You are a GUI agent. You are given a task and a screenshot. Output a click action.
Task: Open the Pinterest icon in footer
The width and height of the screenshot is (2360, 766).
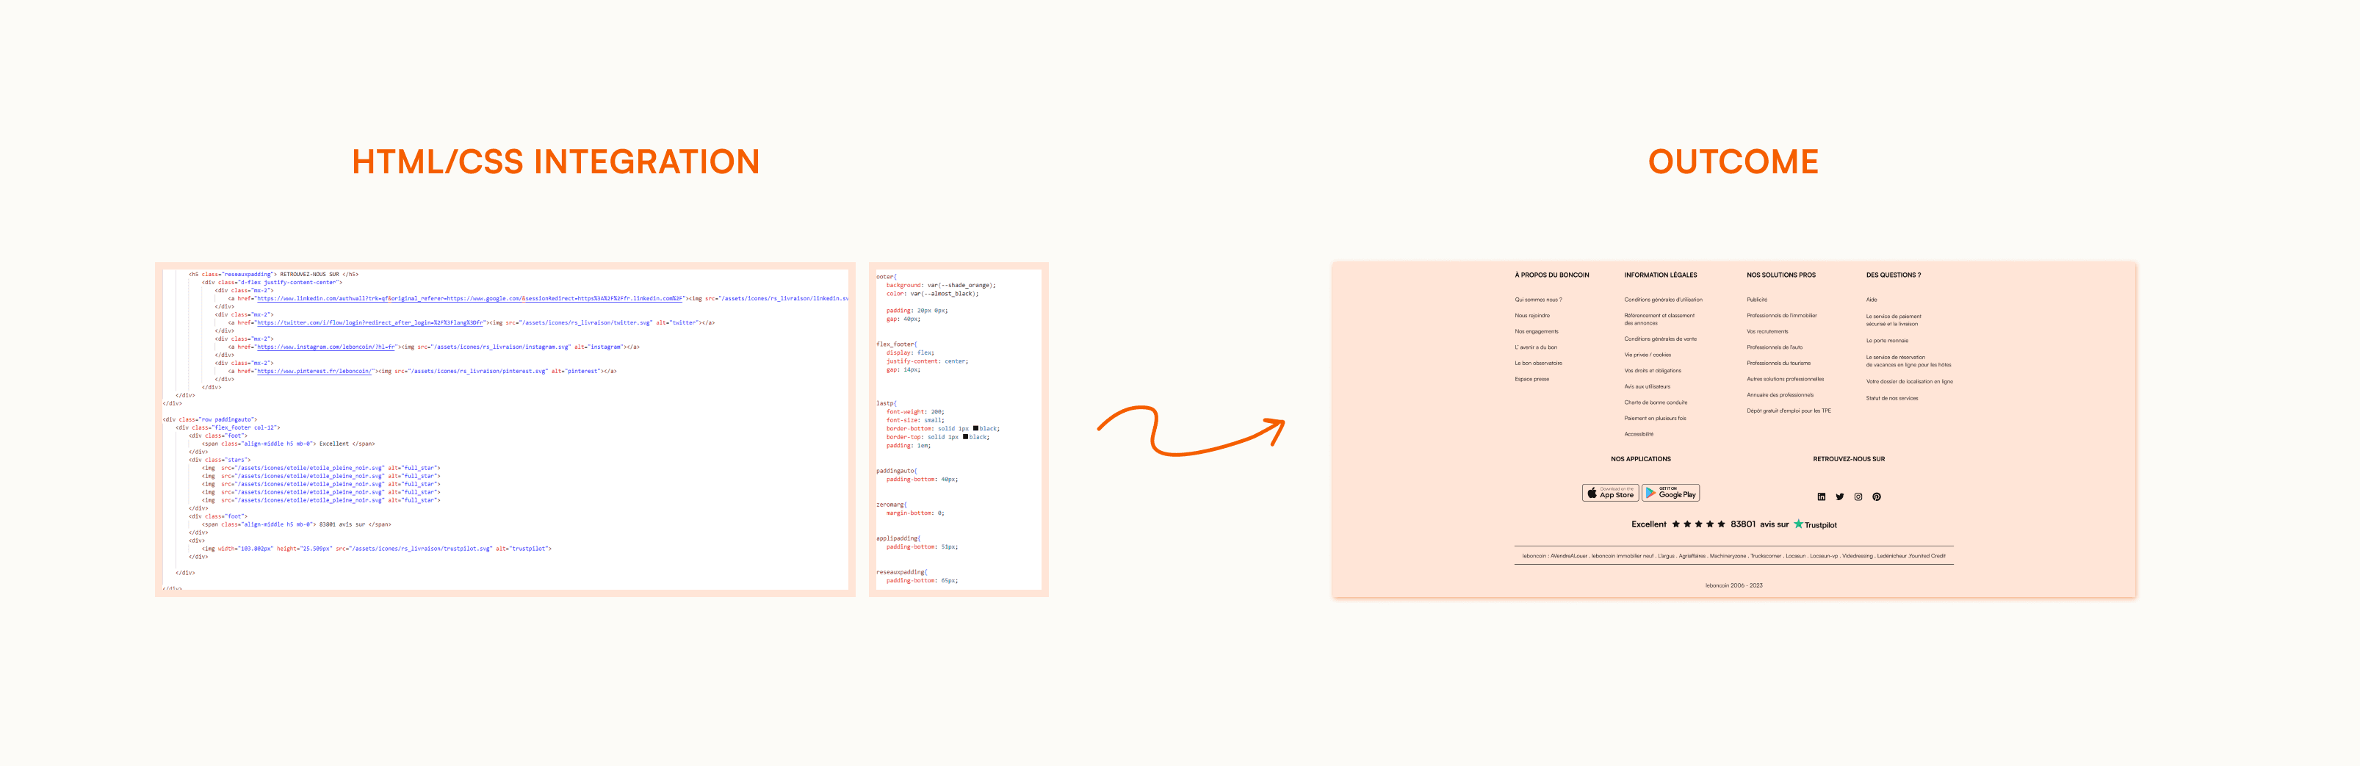[1876, 496]
